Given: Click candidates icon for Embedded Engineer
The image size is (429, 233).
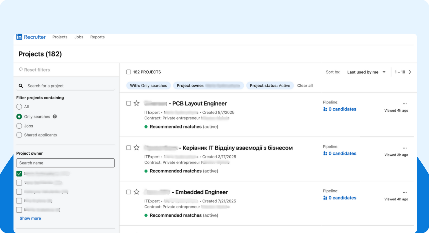Looking at the screenshot, I should tap(325, 198).
